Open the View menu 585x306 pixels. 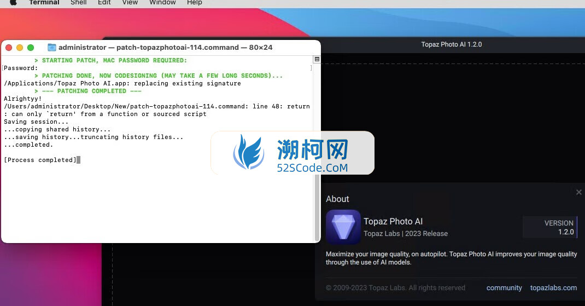[130, 2]
